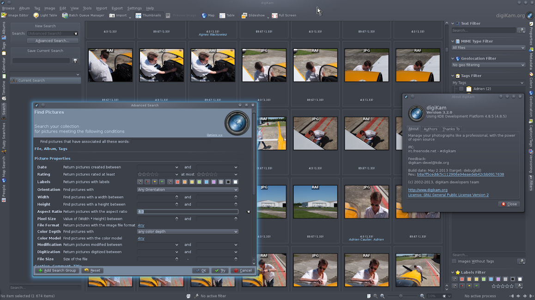This screenshot has width=535, height=300.
Task: Click the Add Search Group button
Action: point(56,271)
